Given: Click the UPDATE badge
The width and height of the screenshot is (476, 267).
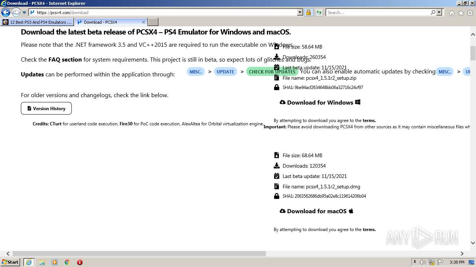Looking at the screenshot, I should pos(225,72).
